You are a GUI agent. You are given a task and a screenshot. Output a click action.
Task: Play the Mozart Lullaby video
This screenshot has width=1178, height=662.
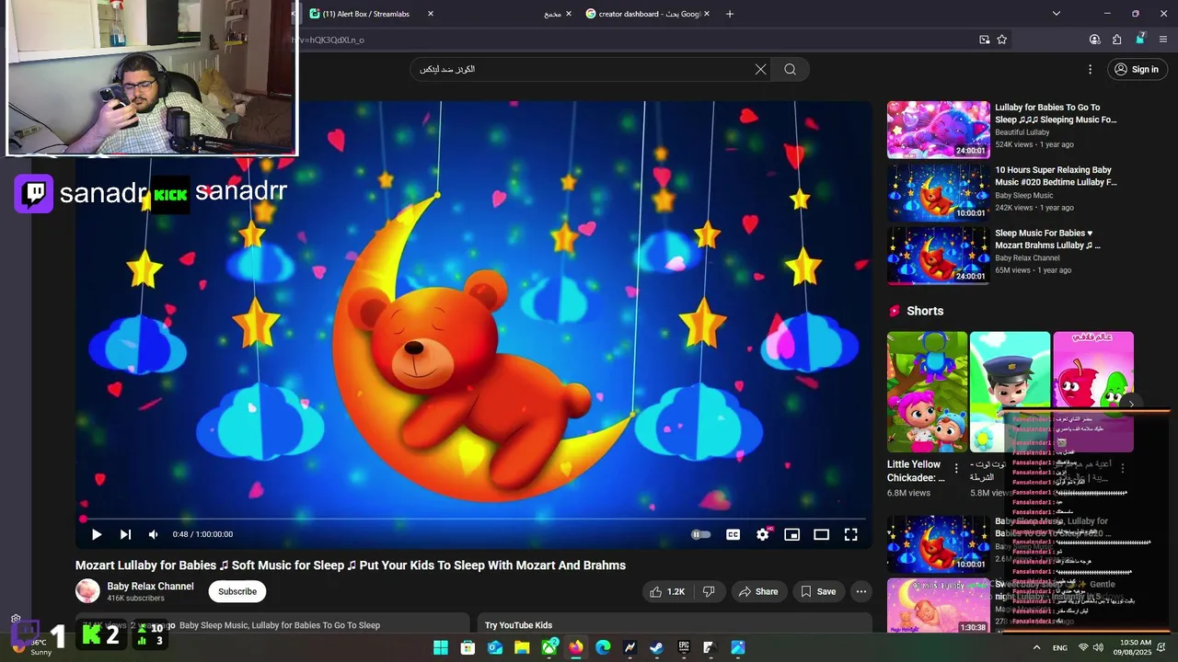97,534
